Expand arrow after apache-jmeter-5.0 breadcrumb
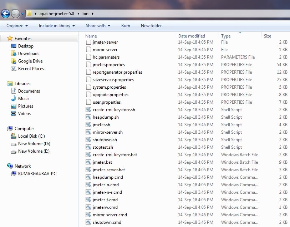Screen dimensions: 290x227 (78, 14)
